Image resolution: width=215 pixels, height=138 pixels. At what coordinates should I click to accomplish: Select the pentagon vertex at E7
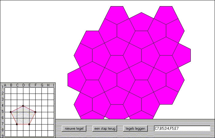pos(29,124)
